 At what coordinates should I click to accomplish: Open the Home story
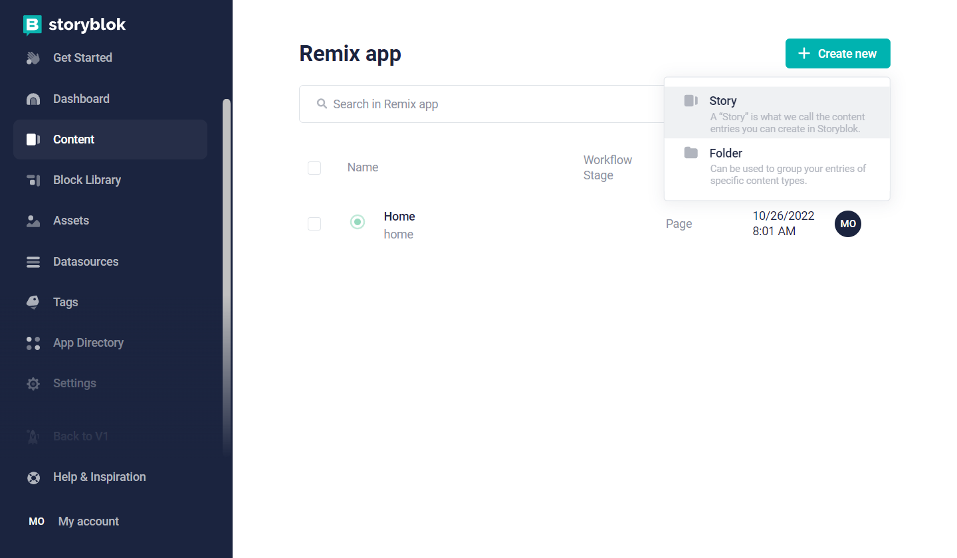[x=399, y=217]
